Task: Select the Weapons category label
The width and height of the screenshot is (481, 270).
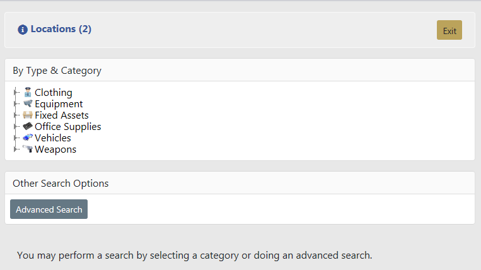Action: [55, 150]
